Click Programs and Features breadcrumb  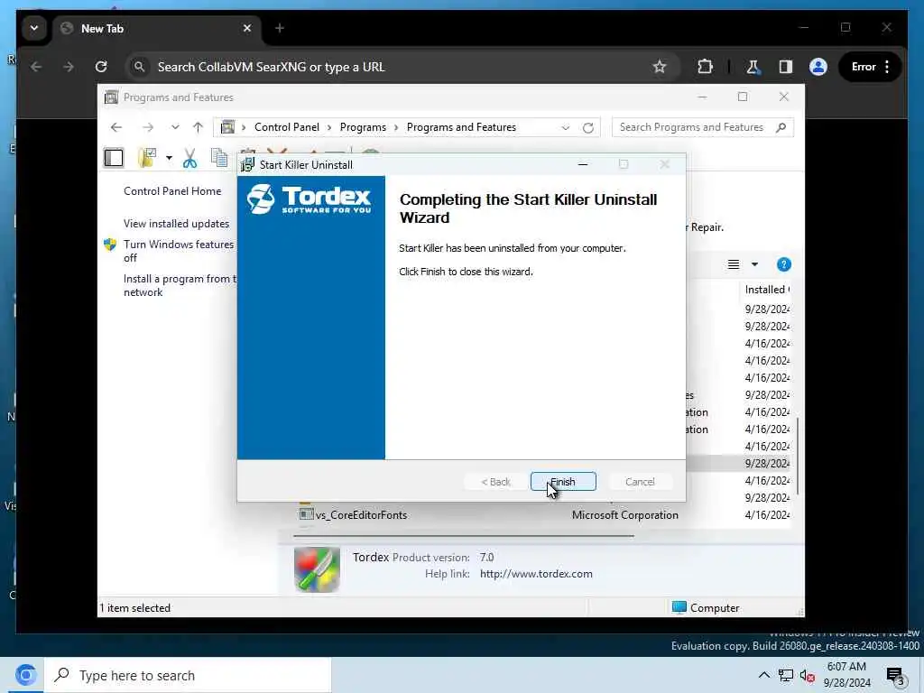(x=461, y=127)
